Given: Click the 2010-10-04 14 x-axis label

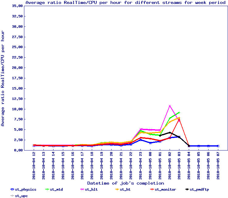Looking at the screenshot, I should tap(53, 166).
